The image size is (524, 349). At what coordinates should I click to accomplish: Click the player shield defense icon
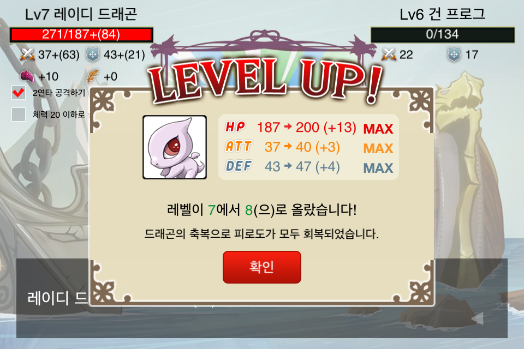click(x=93, y=55)
